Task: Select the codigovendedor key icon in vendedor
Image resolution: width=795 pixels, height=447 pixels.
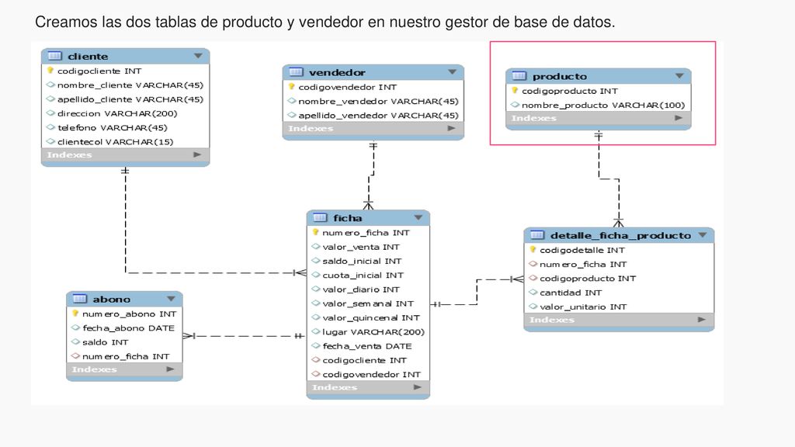Action: 292,87
